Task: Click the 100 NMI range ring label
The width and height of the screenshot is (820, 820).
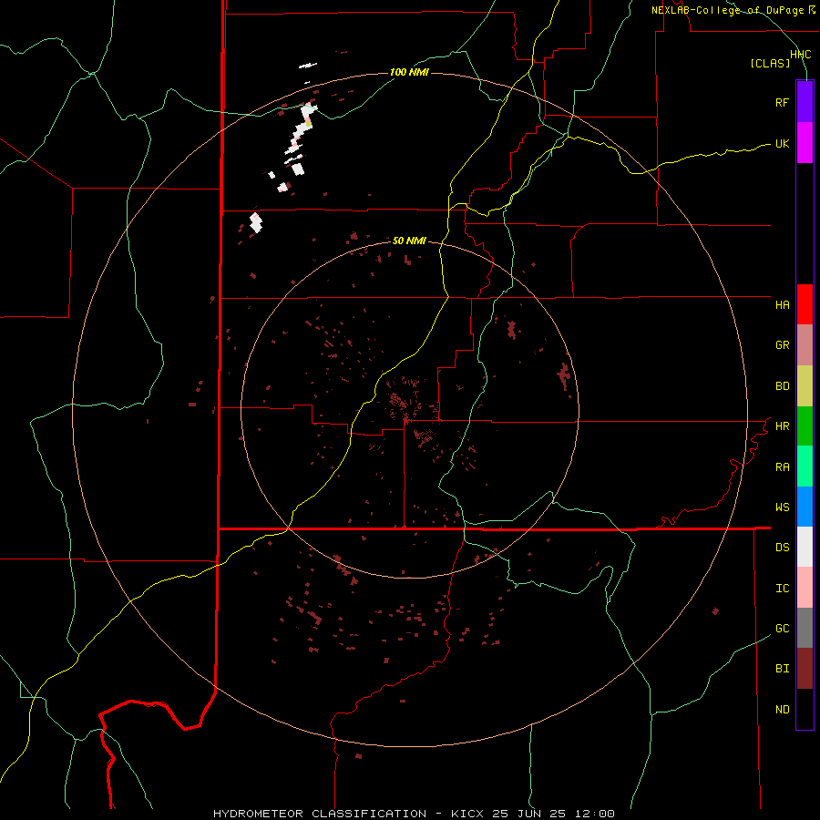Action: point(409,72)
